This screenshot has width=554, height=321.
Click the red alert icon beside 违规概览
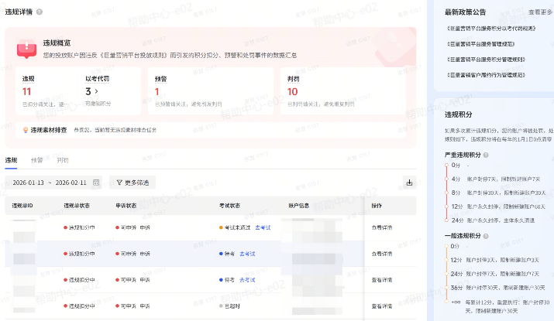pos(26,49)
